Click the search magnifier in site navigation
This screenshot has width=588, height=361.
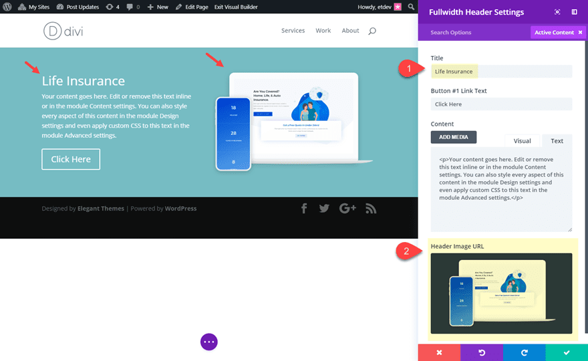click(372, 31)
